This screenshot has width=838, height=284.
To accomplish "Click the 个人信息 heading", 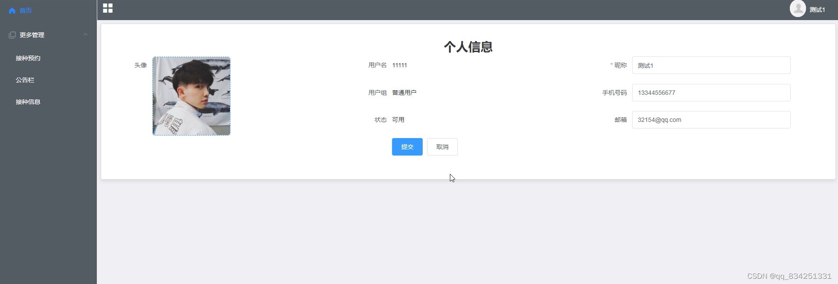I will point(468,47).
